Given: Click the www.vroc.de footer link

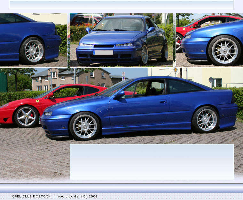Looking at the screenshot, I should pyautogui.click(x=68, y=196).
